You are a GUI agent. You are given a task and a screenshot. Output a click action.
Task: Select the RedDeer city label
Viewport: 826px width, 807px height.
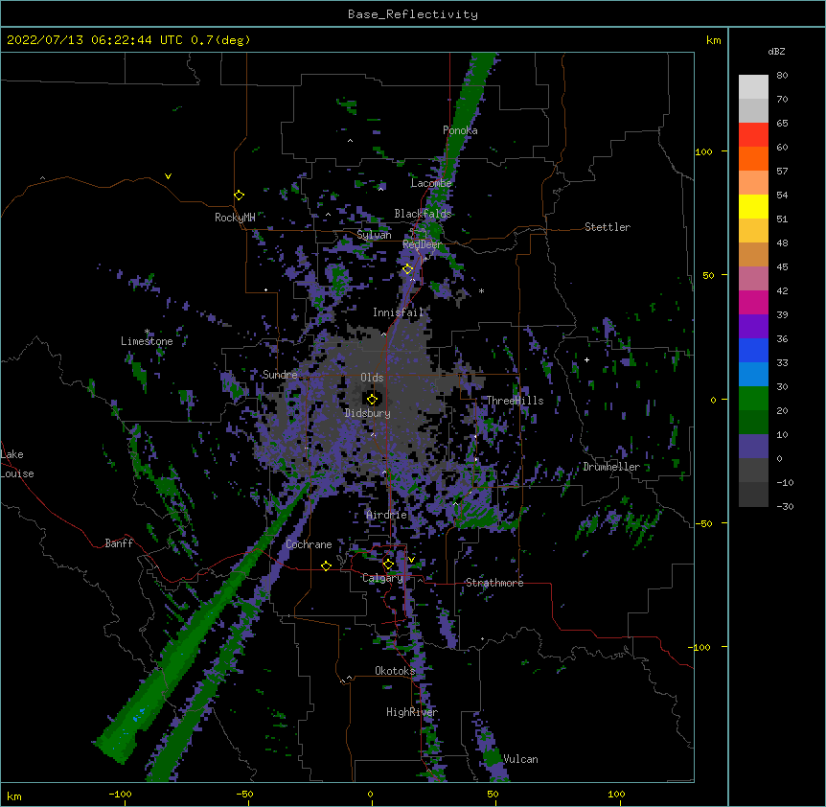point(422,244)
